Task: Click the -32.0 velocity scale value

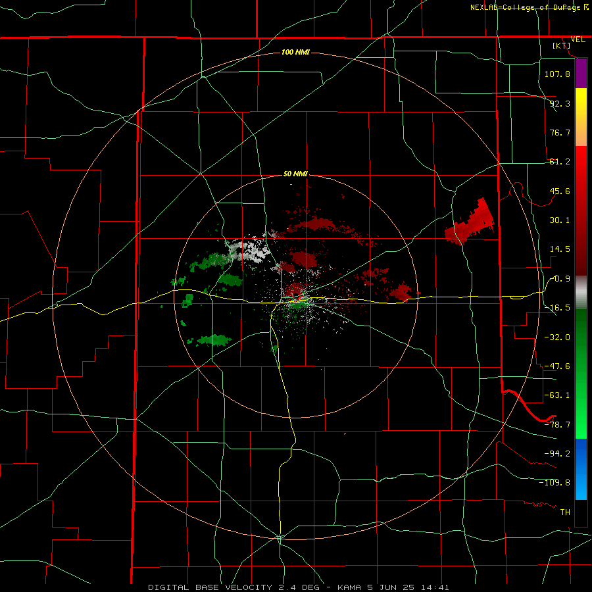Action: [x=557, y=337]
